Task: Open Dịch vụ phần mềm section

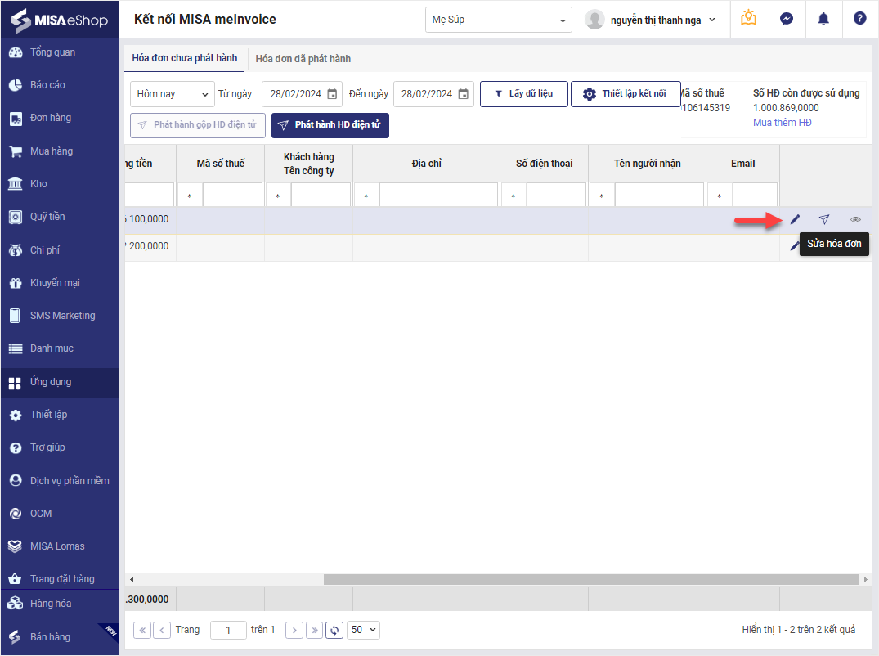Action: coord(60,480)
